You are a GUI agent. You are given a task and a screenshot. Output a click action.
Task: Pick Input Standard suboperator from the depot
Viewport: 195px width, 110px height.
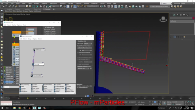click(x=35, y=92)
